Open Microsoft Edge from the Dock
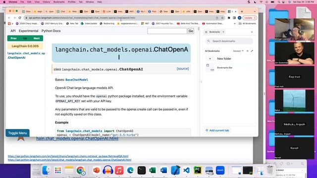Viewport: 317px width, 178px height. [x=130, y=170]
